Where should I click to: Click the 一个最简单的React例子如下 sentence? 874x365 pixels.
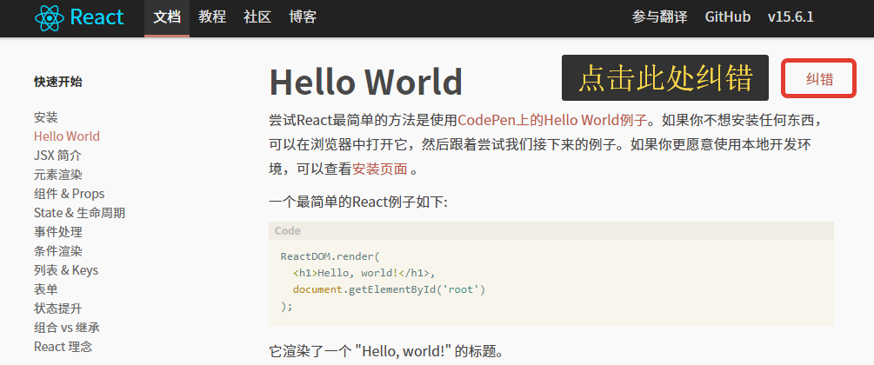357,201
